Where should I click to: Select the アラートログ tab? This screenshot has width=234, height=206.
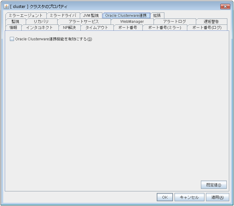click(175, 22)
